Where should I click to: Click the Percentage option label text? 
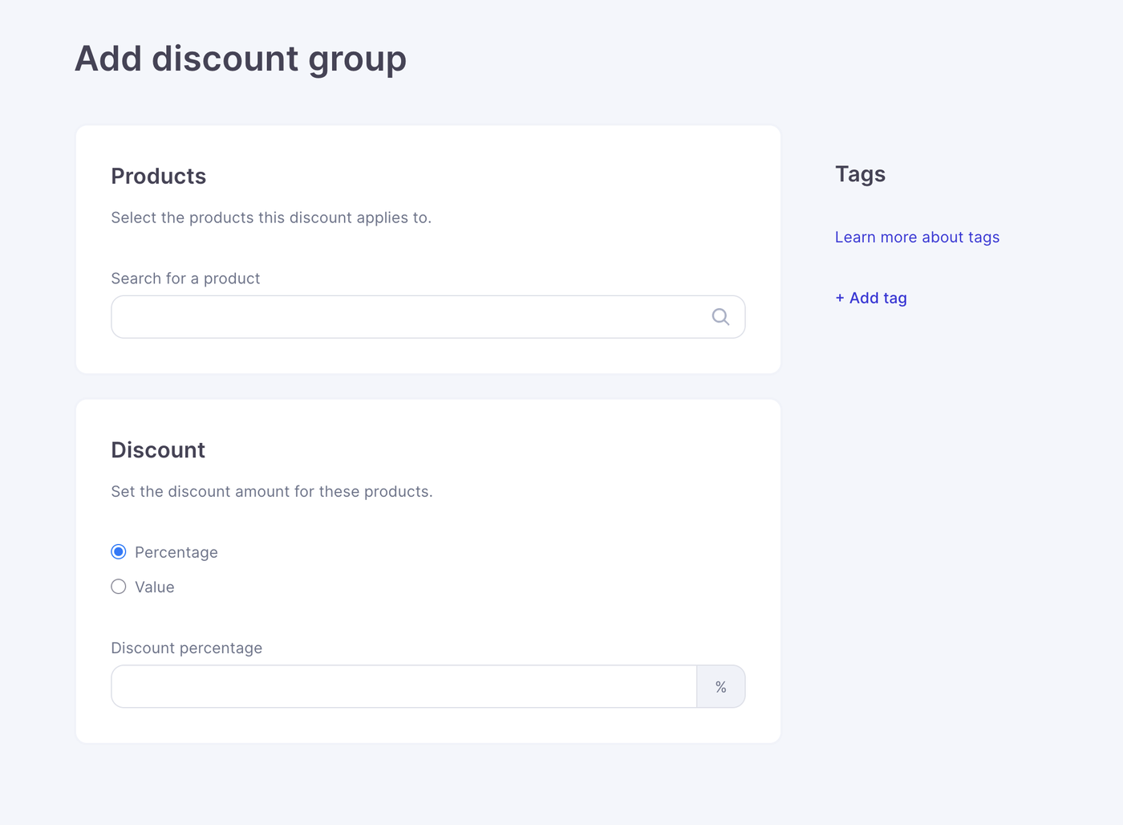[176, 552]
